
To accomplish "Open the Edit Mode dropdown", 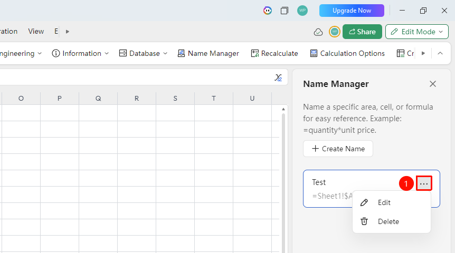I will click(416, 32).
